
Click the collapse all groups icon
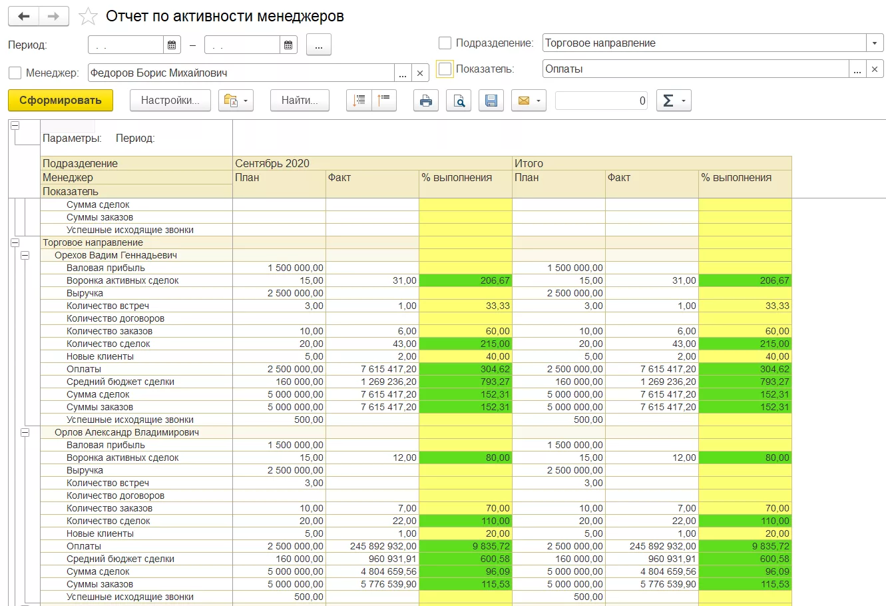(384, 101)
